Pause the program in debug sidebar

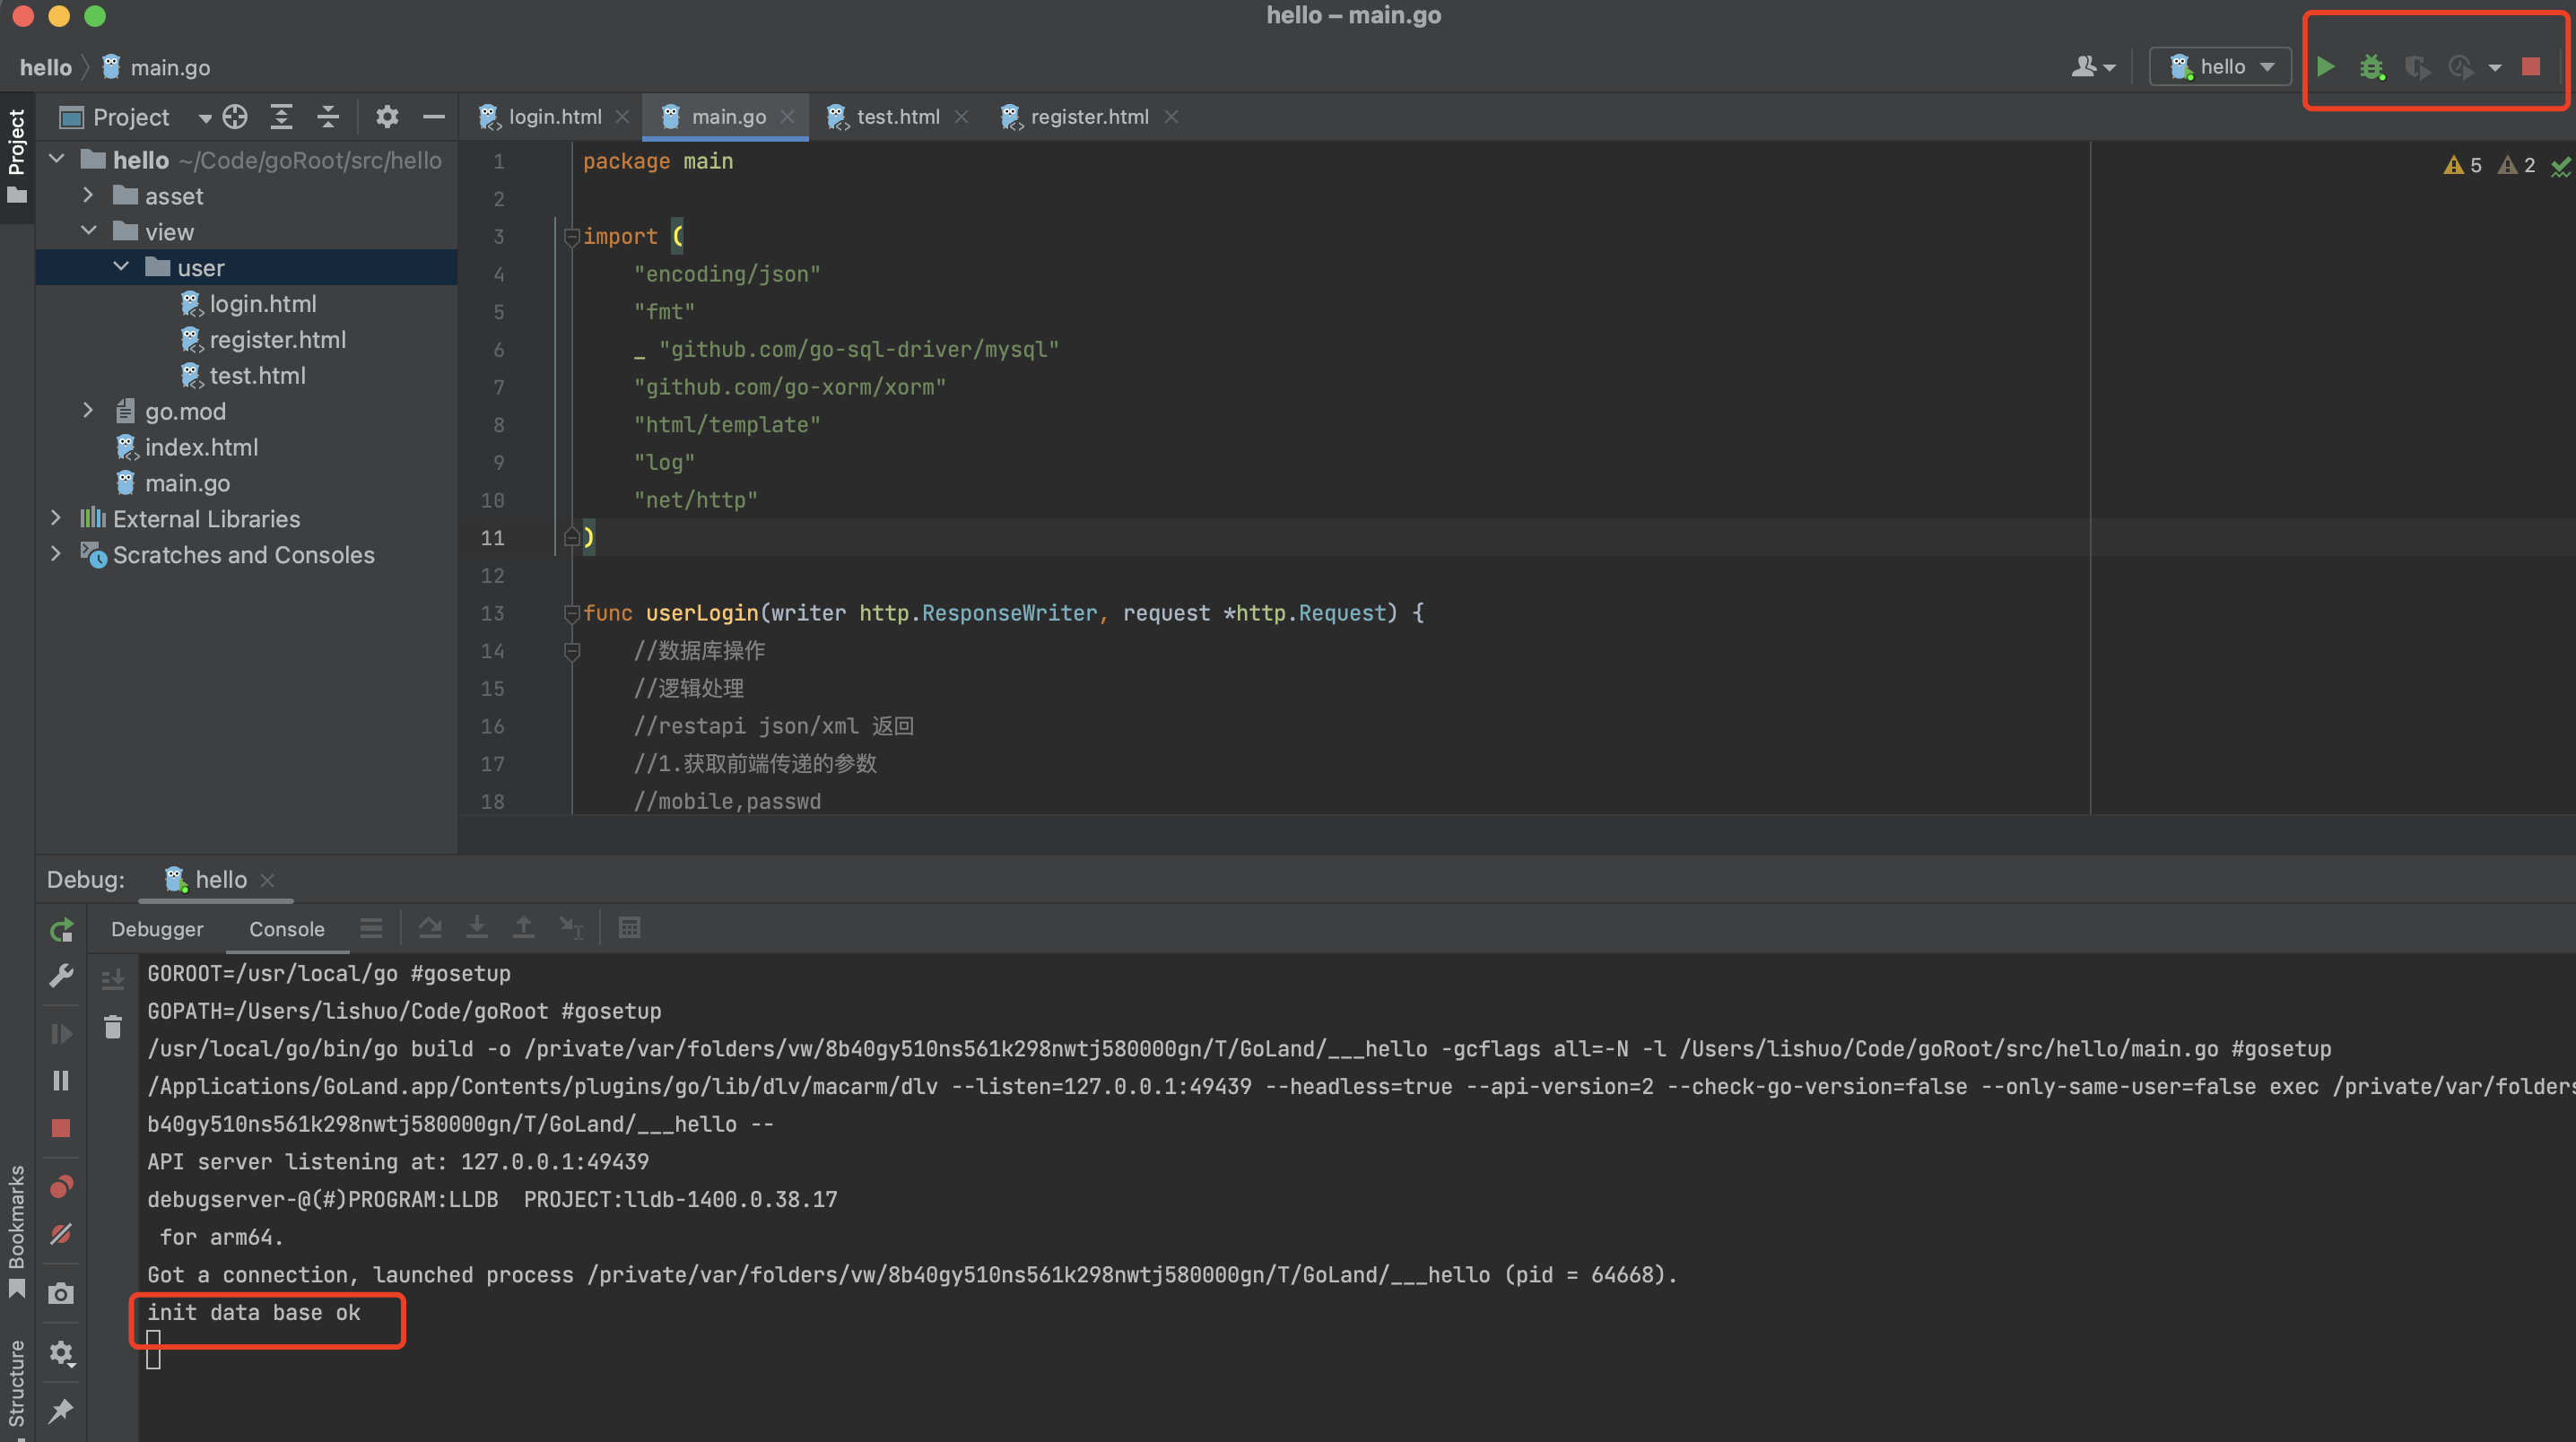point(61,1081)
